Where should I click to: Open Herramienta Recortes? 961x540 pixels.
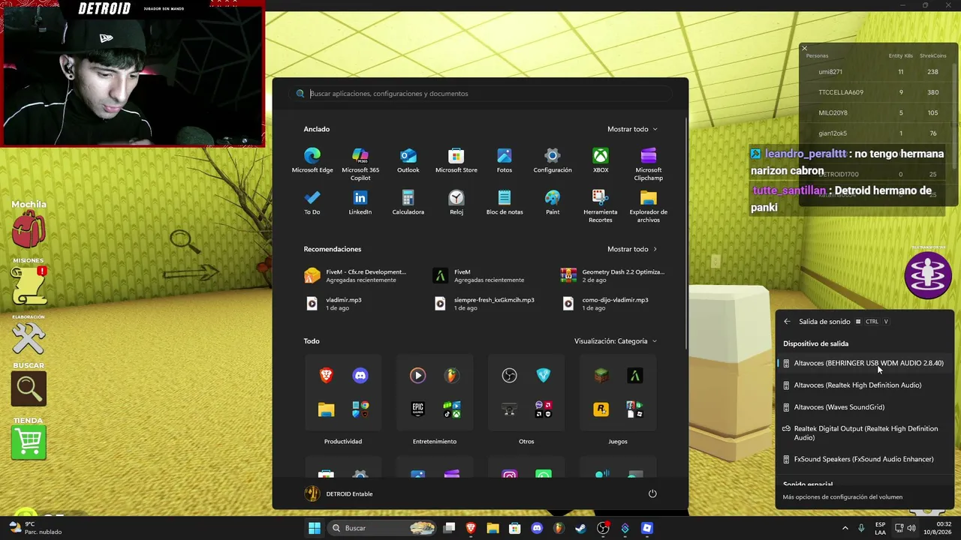click(x=601, y=206)
